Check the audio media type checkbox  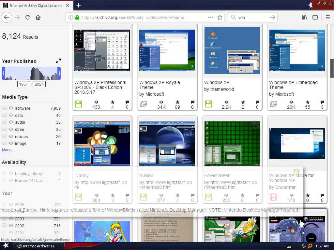(4, 122)
